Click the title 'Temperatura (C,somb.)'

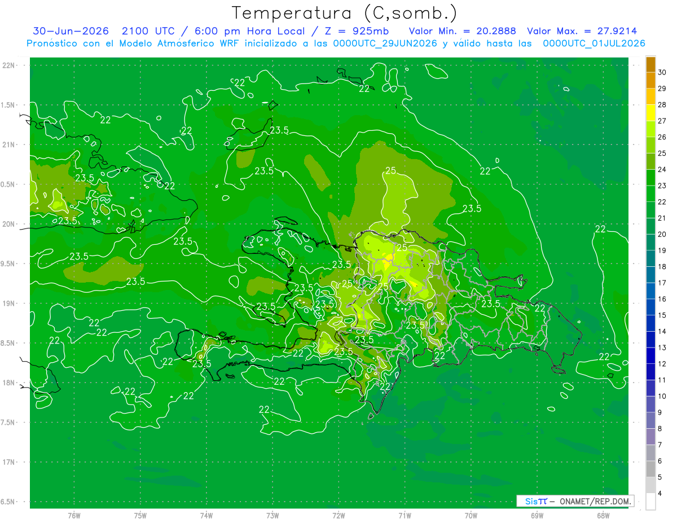coord(344,13)
